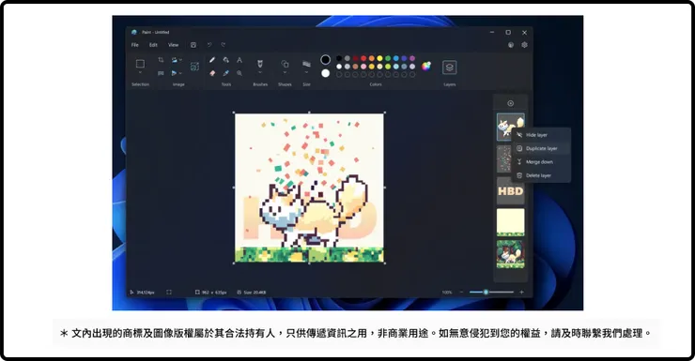Click the Brushes tool icon
This screenshot has height=361, width=695.
click(x=260, y=63)
